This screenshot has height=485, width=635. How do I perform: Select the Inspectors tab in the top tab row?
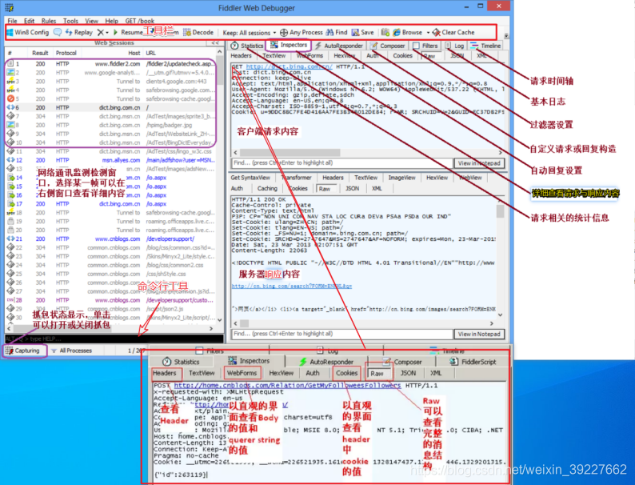pos(289,45)
